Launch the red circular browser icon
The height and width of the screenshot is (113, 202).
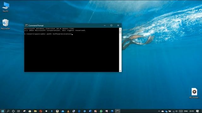[41, 111]
